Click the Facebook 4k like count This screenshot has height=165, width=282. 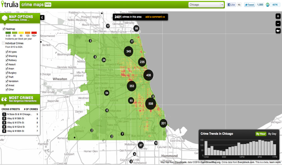[239, 5]
